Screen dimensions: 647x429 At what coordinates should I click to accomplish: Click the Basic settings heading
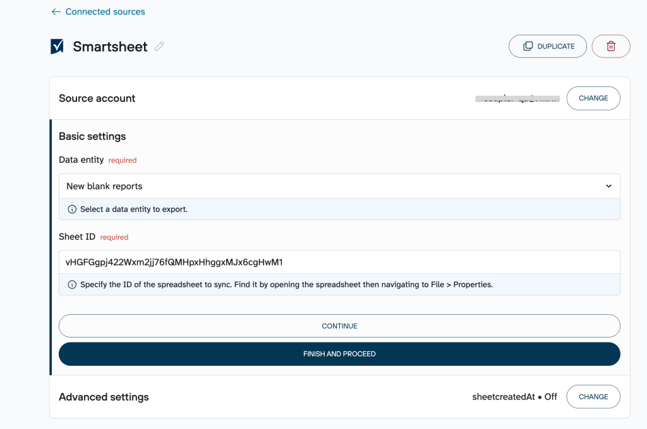(92, 136)
